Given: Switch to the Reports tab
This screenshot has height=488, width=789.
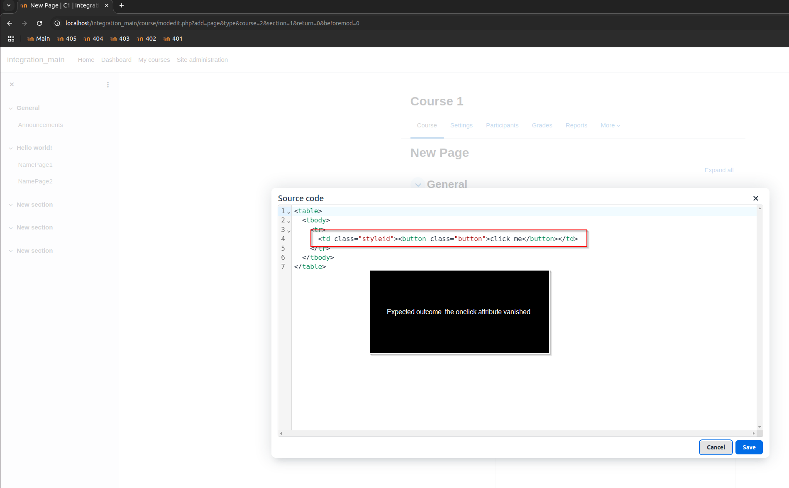Looking at the screenshot, I should (x=576, y=125).
